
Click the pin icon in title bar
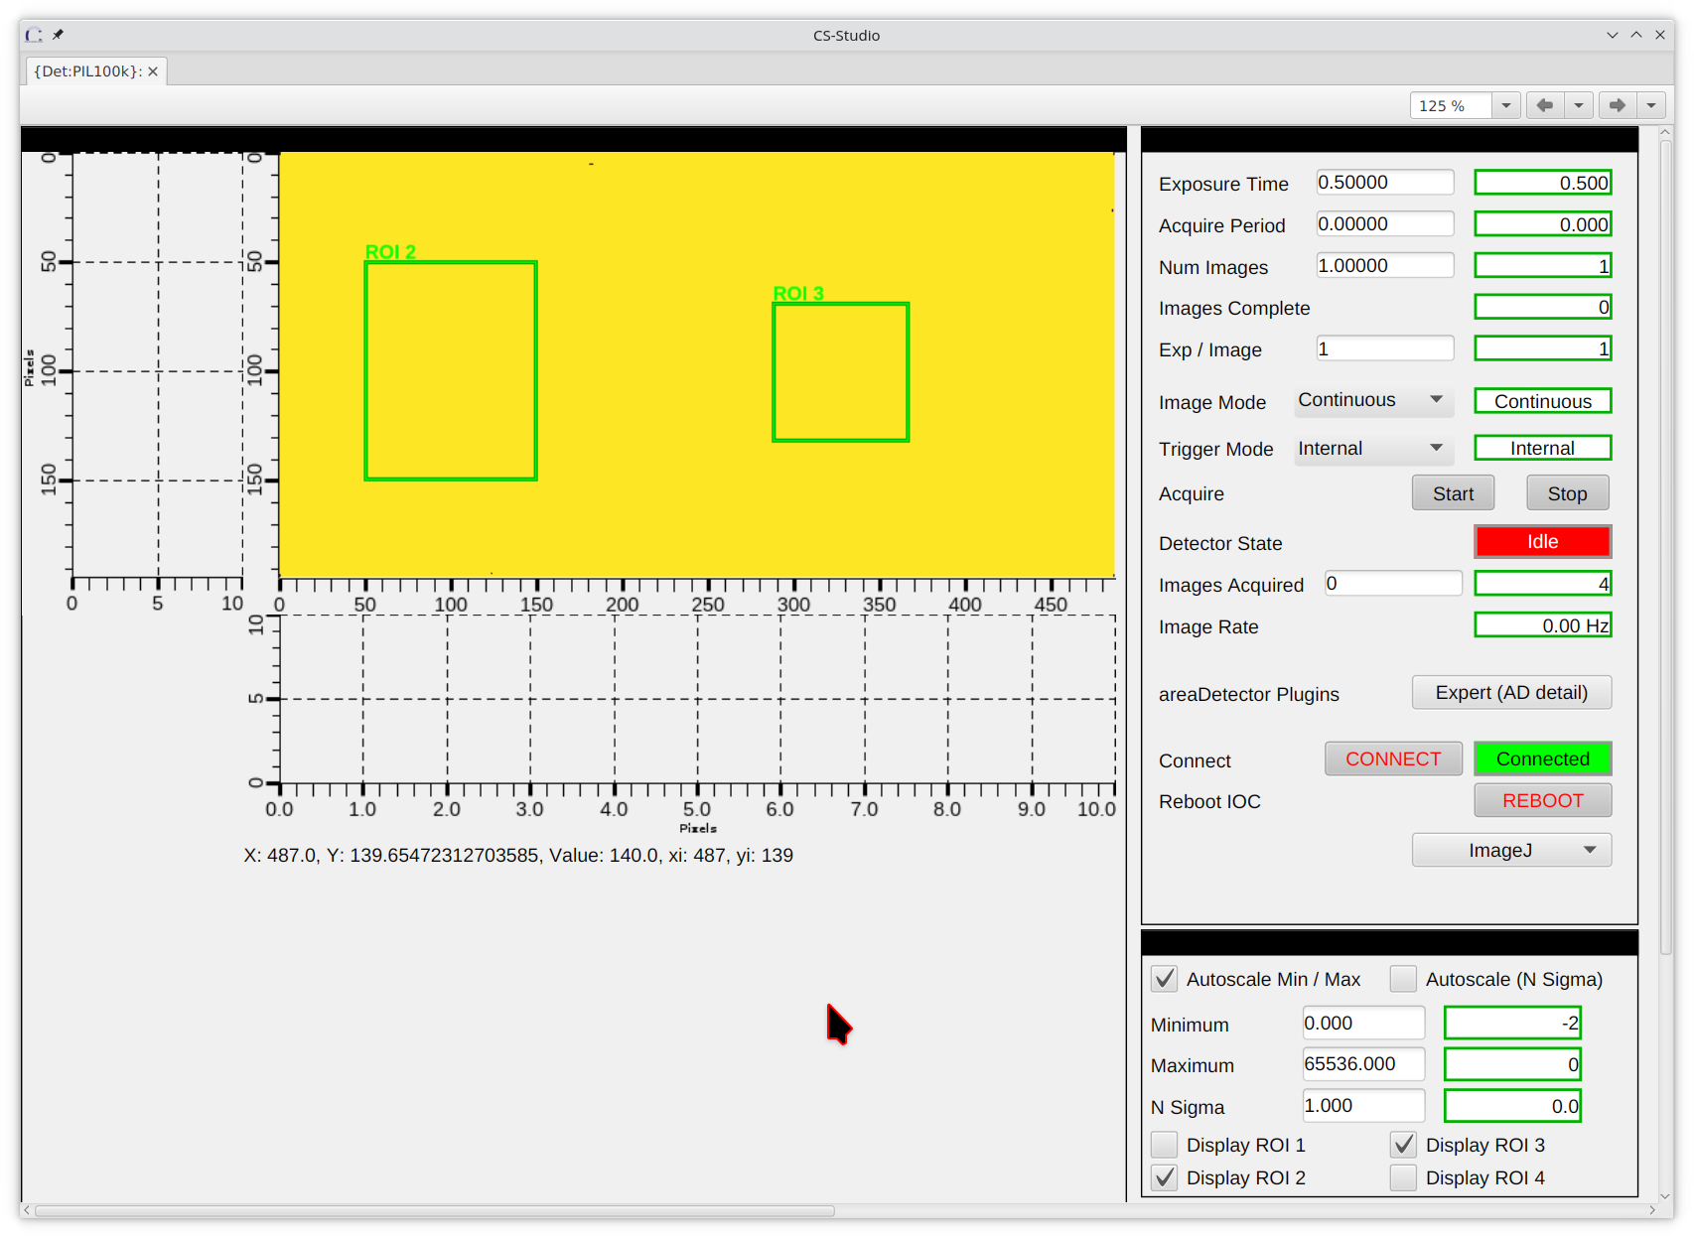point(58,35)
